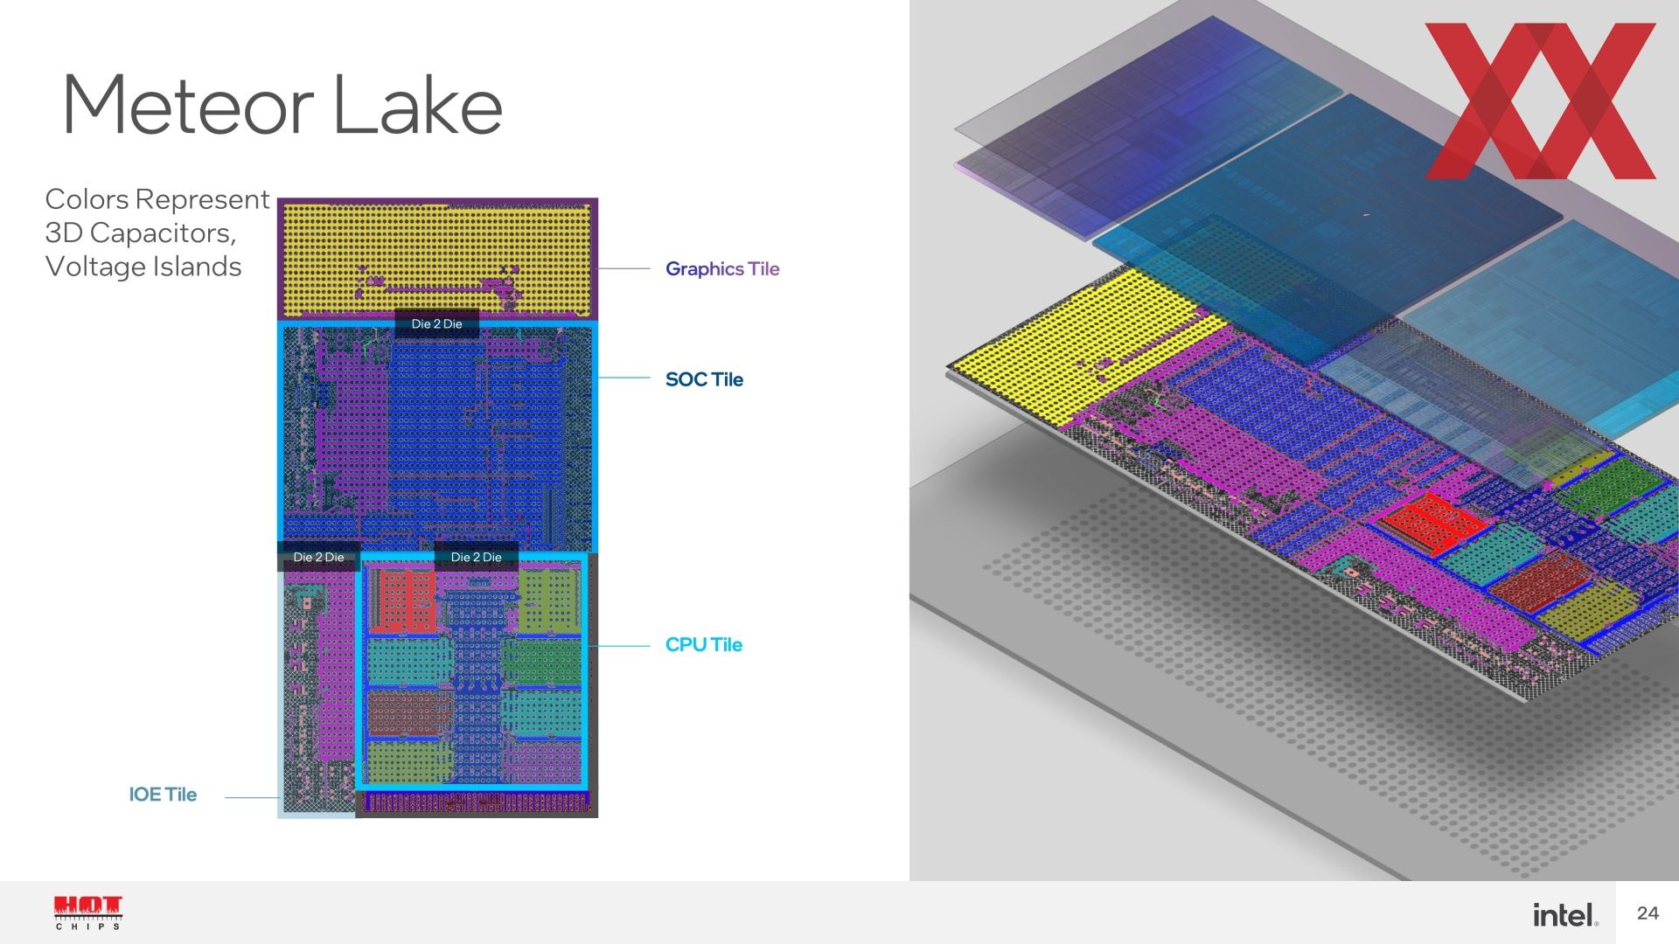
Task: Click the red XX logo
Action: tap(1541, 101)
